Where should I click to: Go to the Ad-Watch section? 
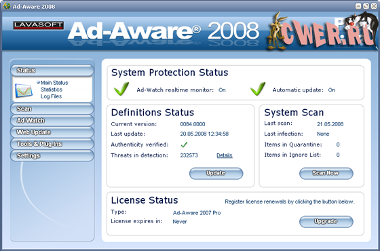tap(52, 121)
